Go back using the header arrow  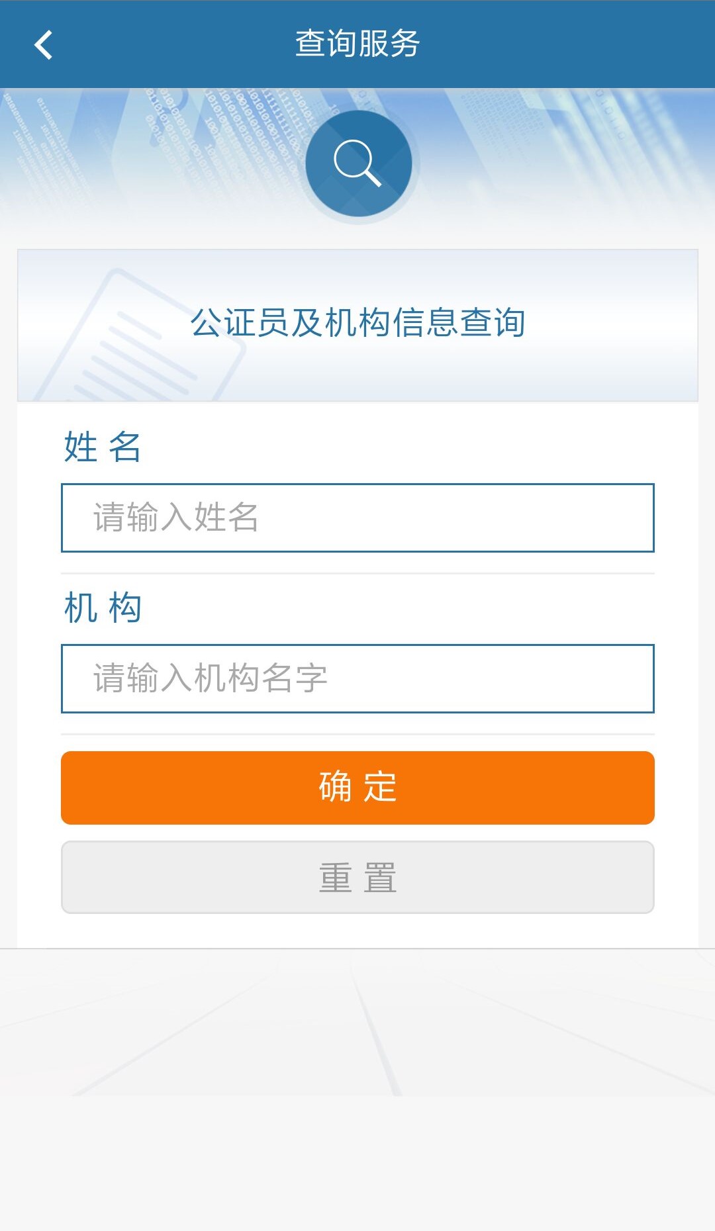click(x=44, y=45)
